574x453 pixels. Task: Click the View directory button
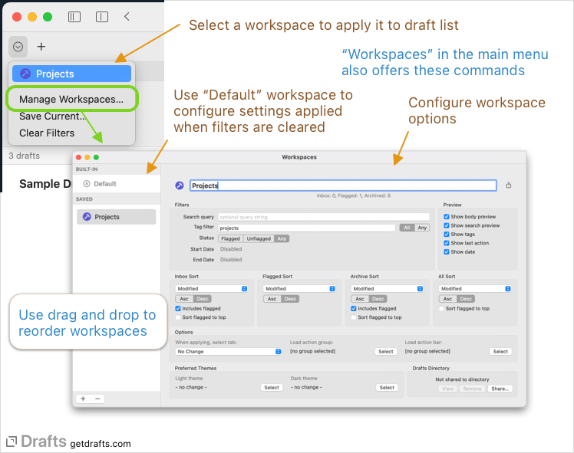[447, 389]
